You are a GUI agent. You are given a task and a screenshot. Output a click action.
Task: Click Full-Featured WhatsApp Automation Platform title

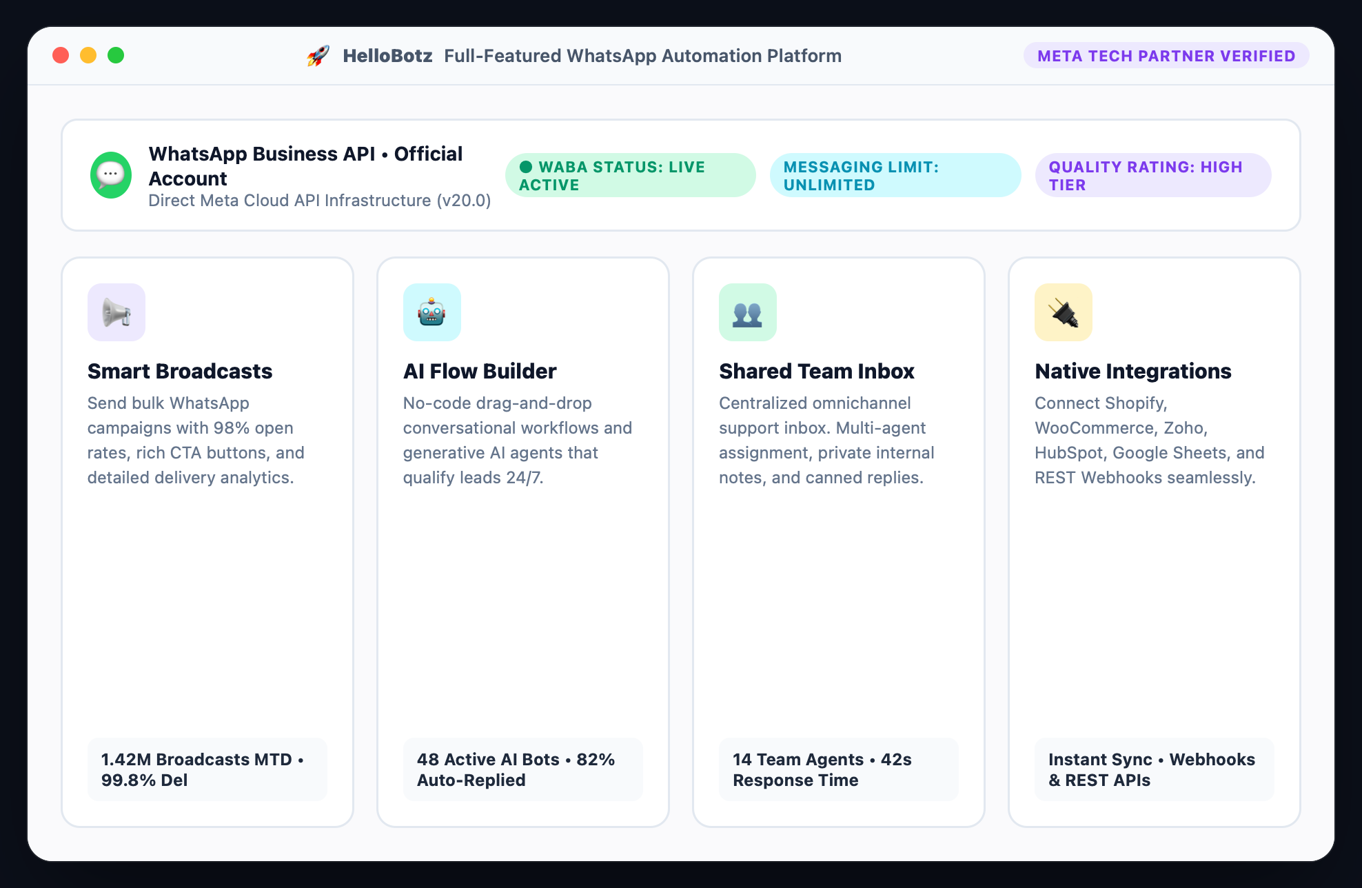click(642, 56)
